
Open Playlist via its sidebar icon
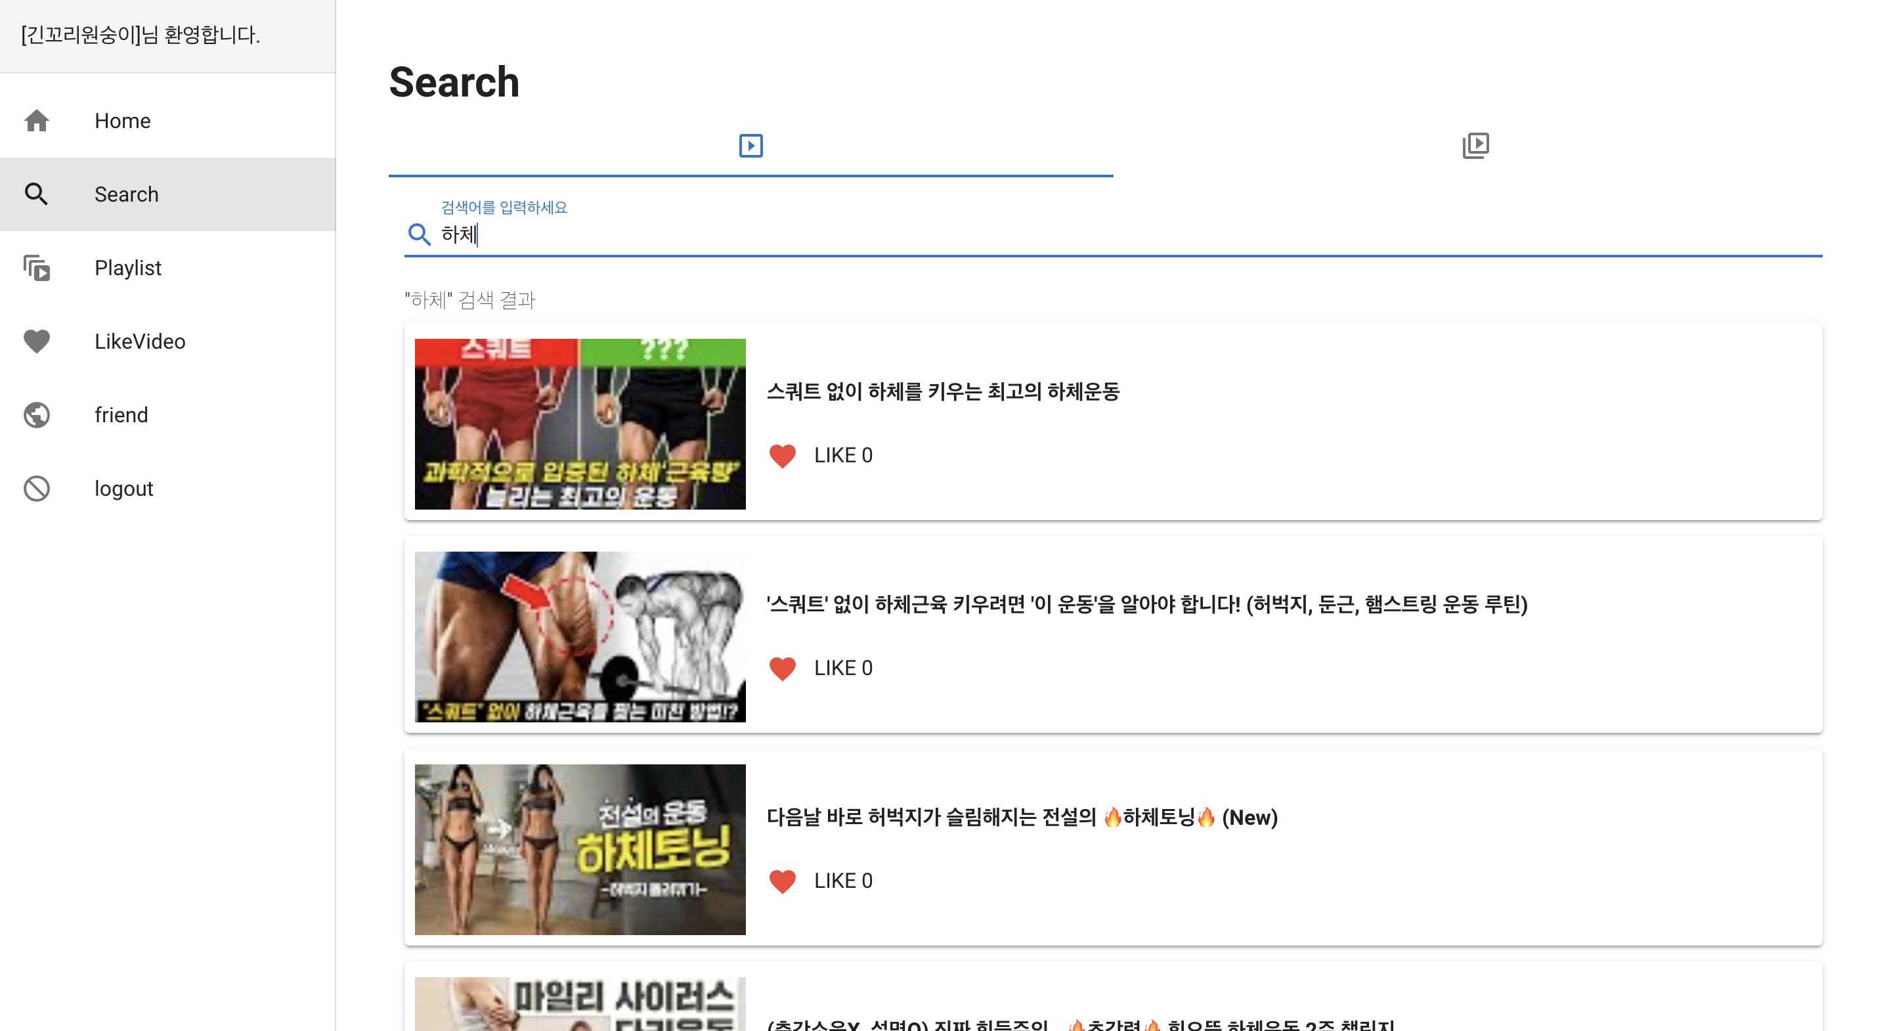coord(37,268)
